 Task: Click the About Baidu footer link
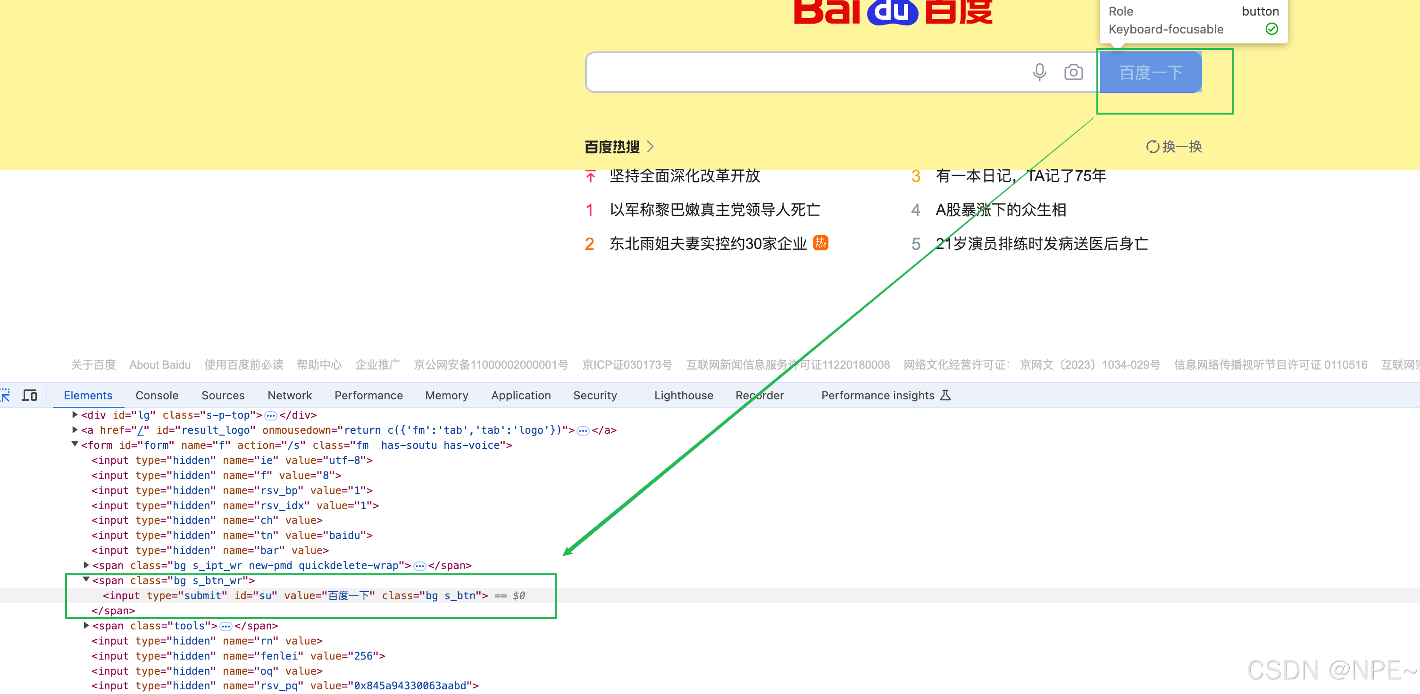point(160,364)
